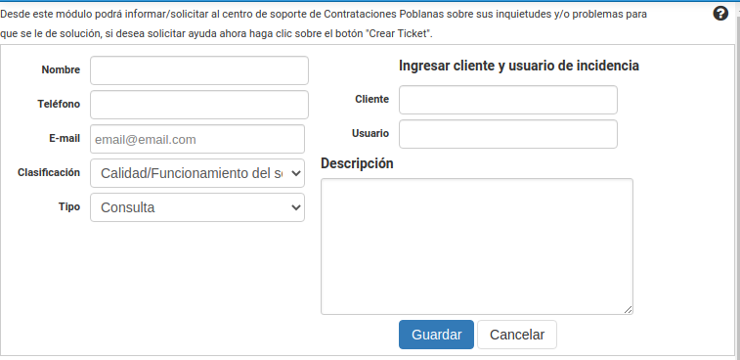The width and height of the screenshot is (740, 360).
Task: Click the Usuario label text
Action: coord(370,133)
